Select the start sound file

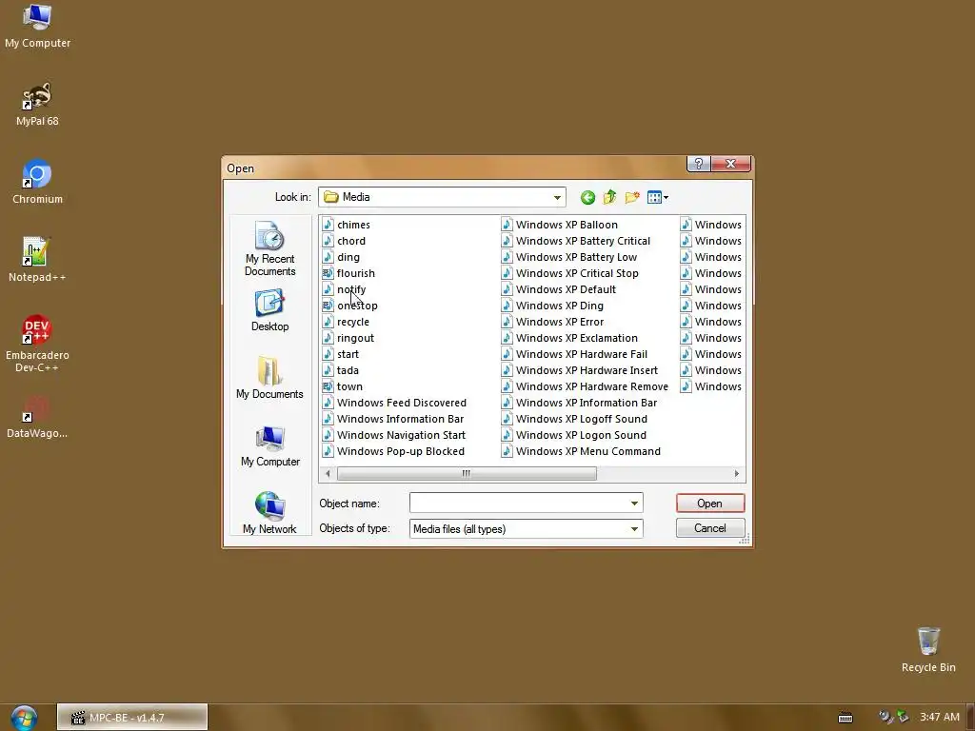(x=341, y=354)
